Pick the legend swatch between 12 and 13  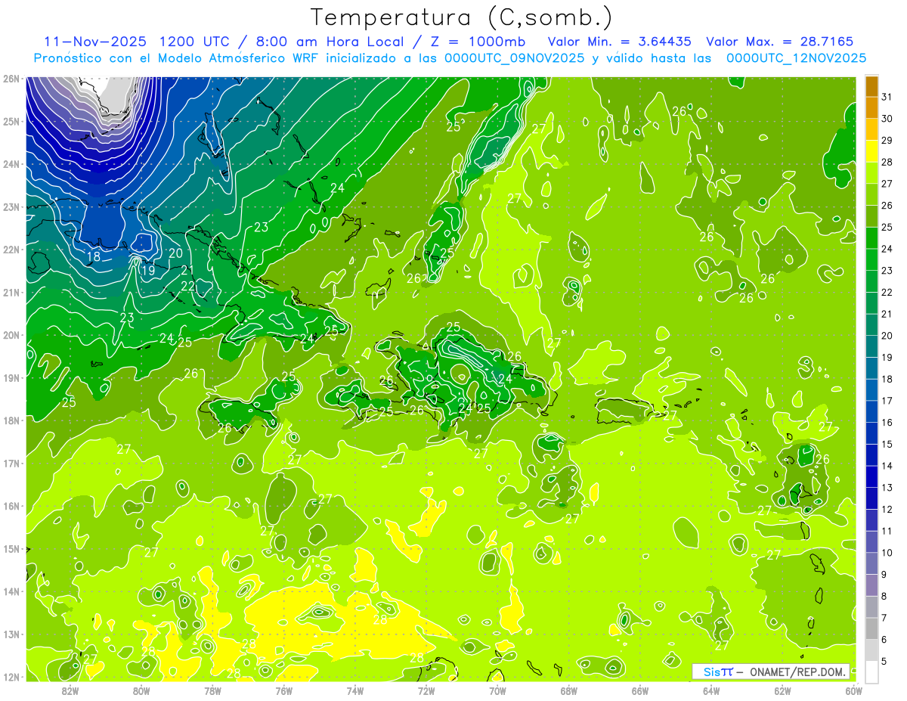pos(871,498)
